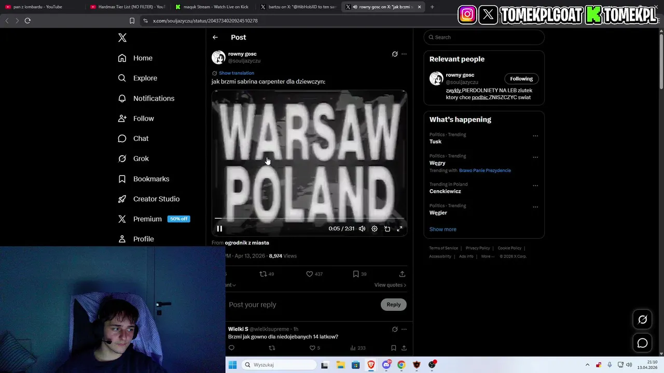The height and width of the screenshot is (373, 664).
Task: Go back with the Post arrow
Action: coord(215,37)
